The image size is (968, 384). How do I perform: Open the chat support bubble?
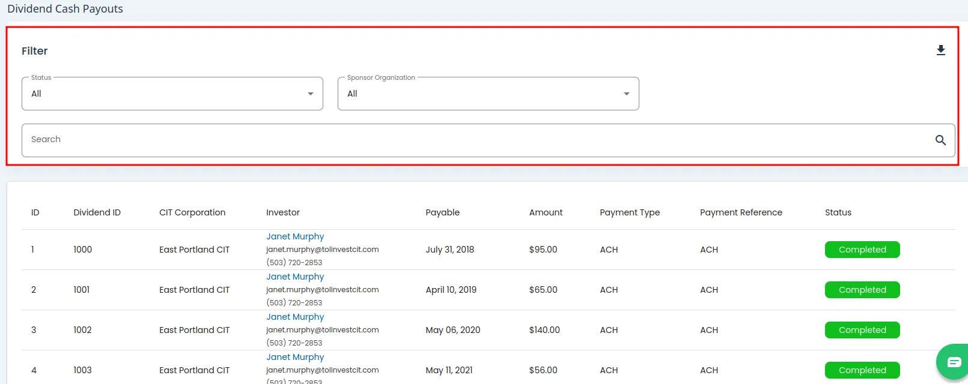tap(954, 362)
